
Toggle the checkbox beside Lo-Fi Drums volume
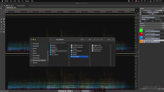[144, 35]
